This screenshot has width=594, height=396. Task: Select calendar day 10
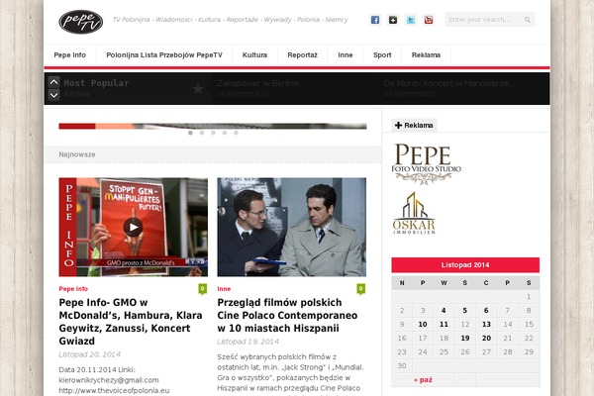tap(423, 325)
